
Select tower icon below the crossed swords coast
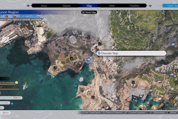(93, 98)
